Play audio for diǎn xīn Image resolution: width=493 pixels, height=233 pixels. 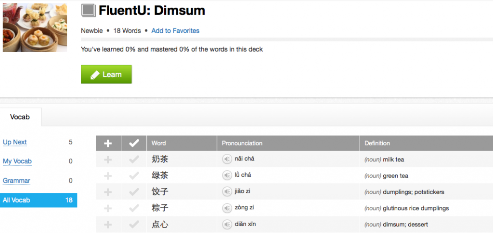coord(227,224)
